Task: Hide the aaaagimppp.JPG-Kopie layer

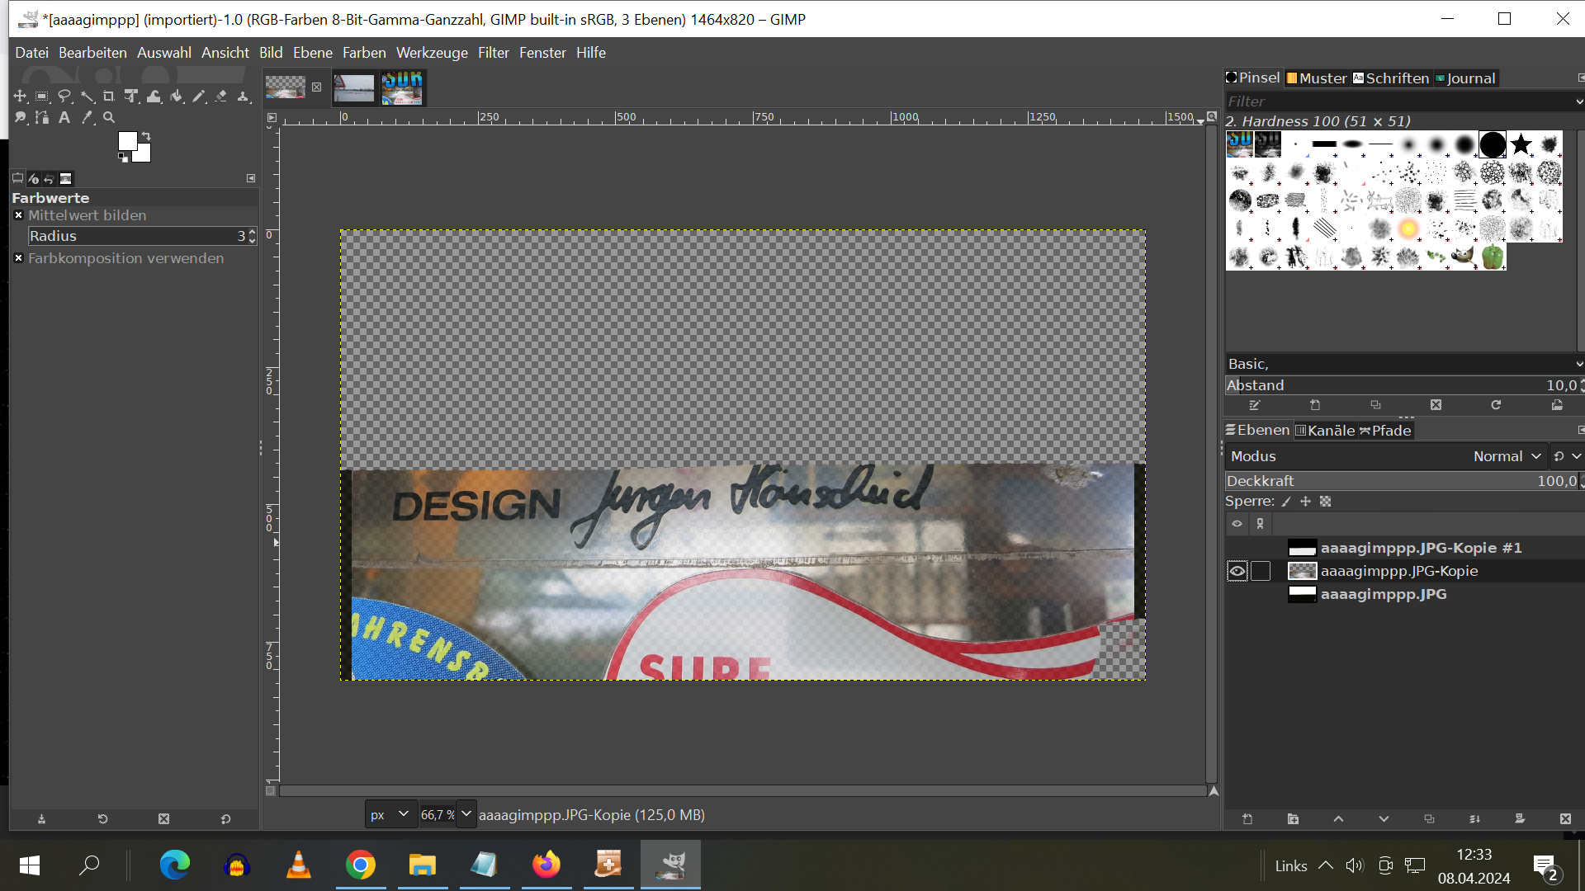Action: (1237, 571)
